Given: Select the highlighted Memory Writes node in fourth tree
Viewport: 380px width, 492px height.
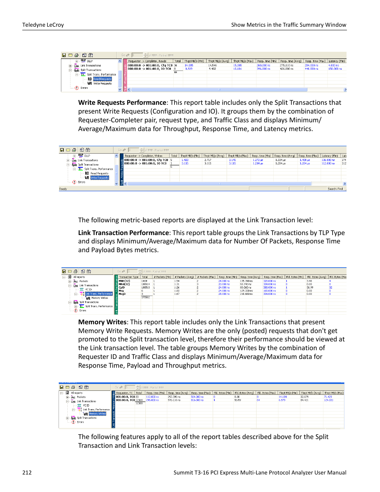Looking at the screenshot, I should pyautogui.click(x=97, y=414).
